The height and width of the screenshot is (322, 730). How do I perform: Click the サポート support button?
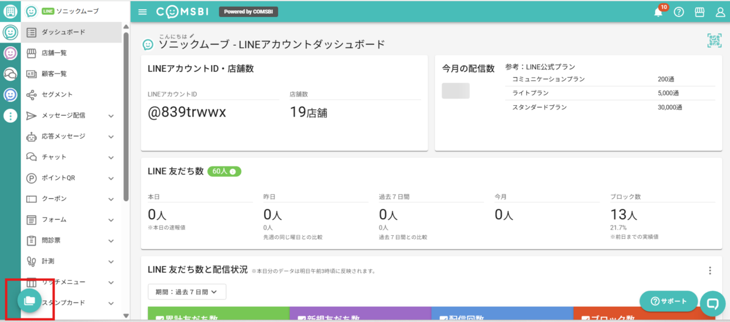pyautogui.click(x=669, y=301)
